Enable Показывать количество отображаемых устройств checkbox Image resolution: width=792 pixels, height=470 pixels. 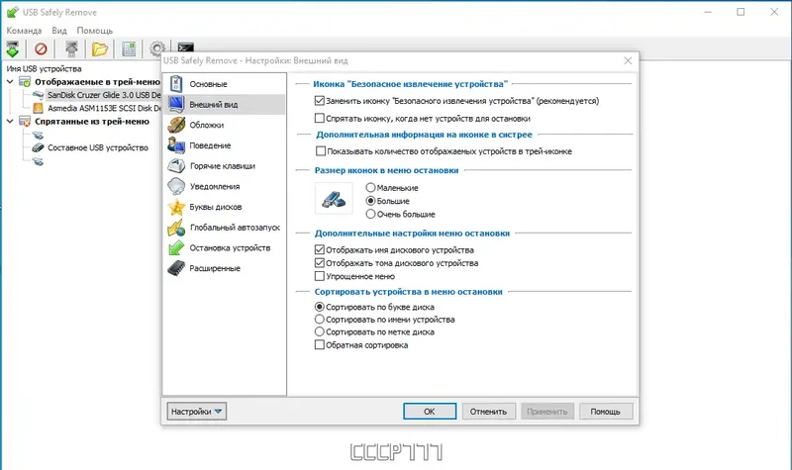pos(320,151)
